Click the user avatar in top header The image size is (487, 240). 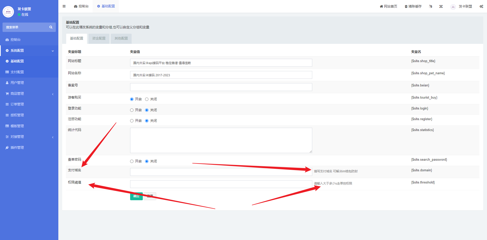click(453, 7)
